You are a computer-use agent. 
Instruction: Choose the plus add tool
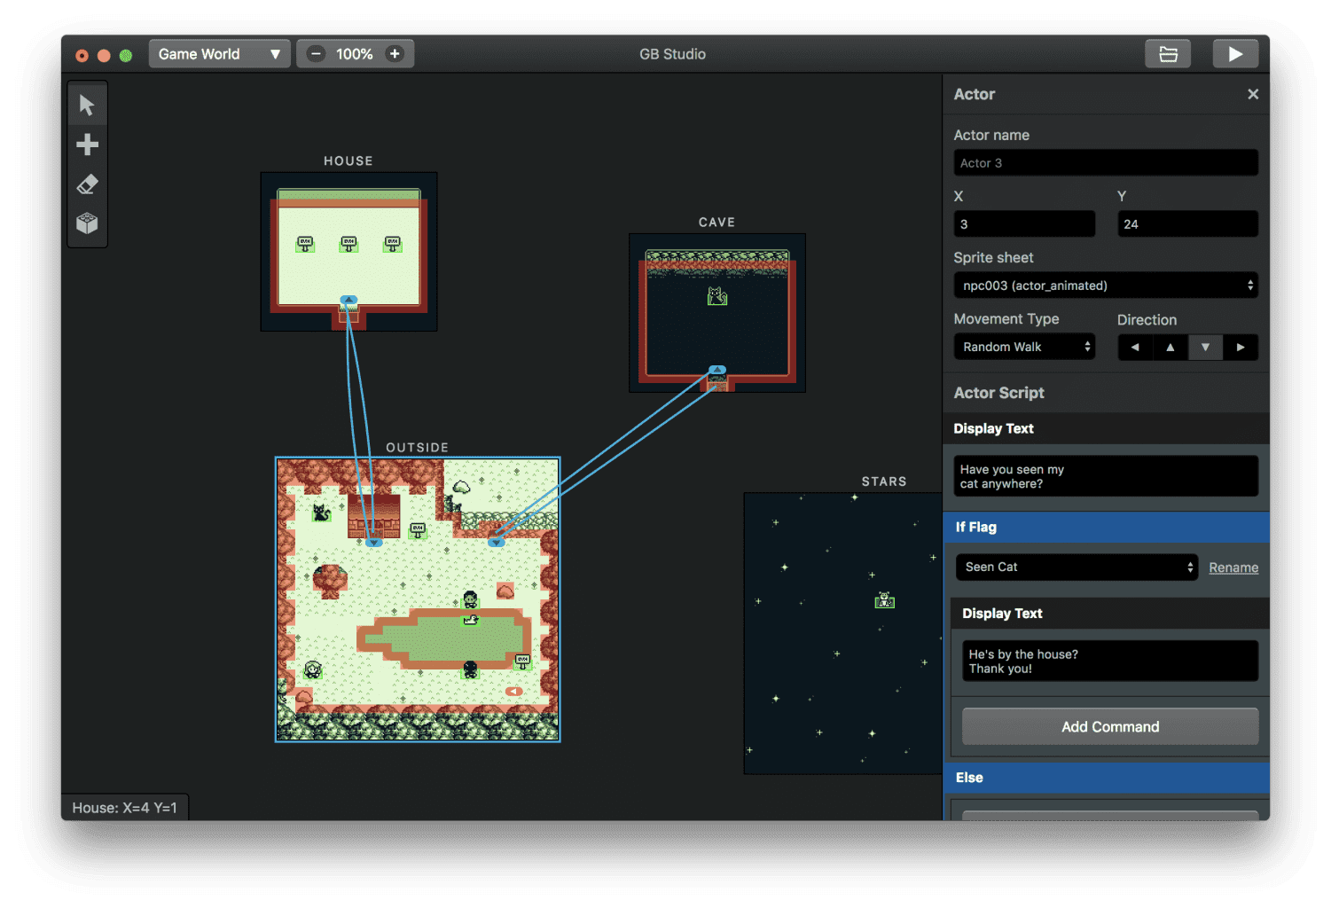tap(87, 145)
